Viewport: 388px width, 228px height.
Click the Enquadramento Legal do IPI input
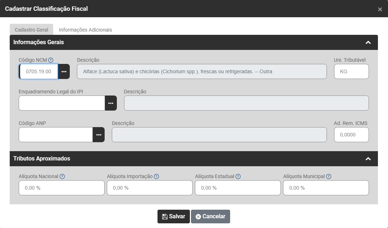pos(62,103)
